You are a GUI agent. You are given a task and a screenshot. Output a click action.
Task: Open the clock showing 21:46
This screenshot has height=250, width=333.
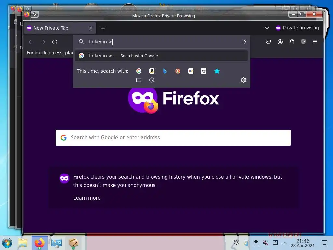click(303, 243)
